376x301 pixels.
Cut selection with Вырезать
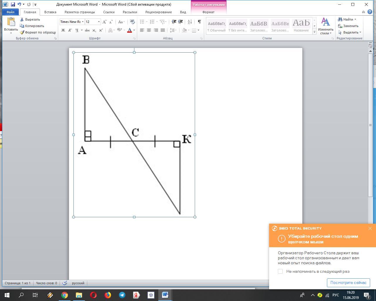(x=30, y=19)
